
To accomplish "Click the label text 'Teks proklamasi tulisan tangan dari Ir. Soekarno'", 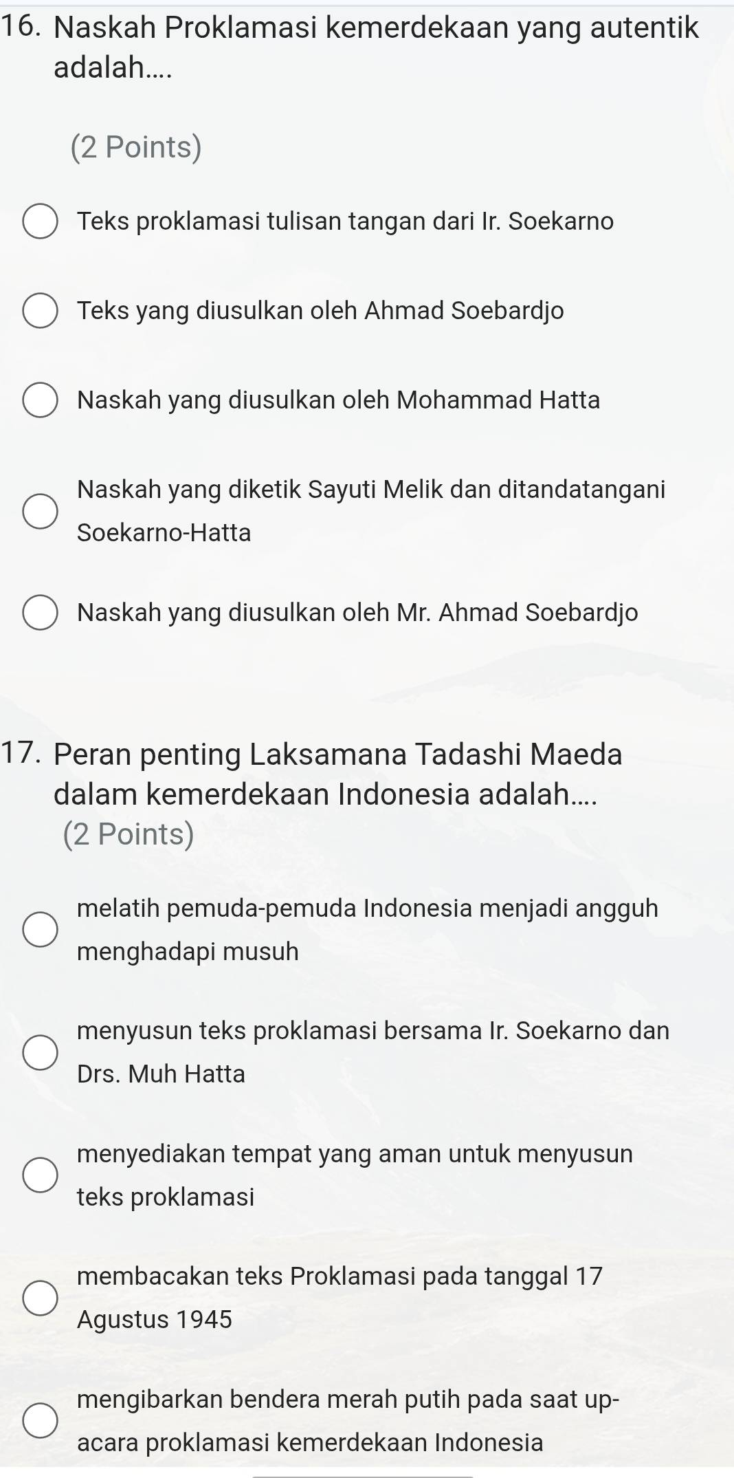I will point(345,221).
